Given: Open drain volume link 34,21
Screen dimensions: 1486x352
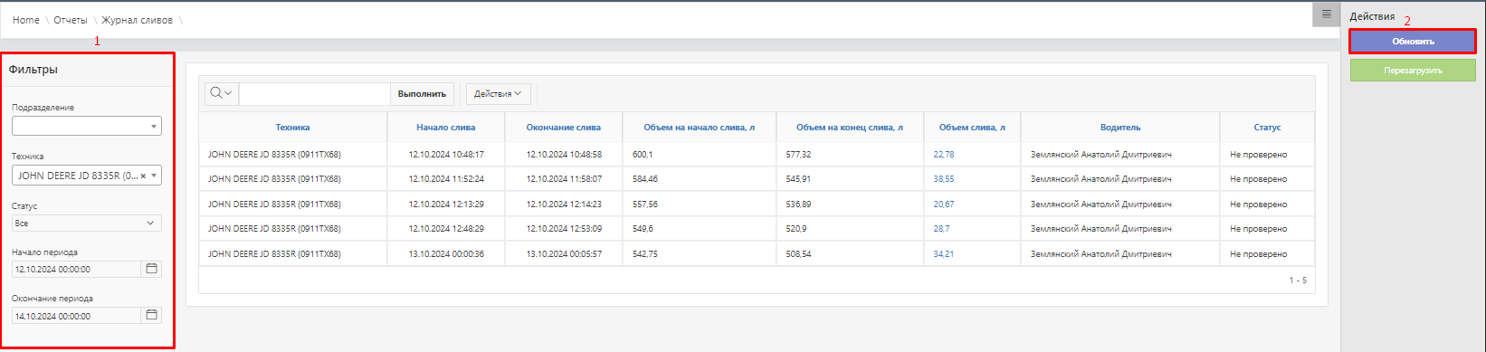Looking at the screenshot, I should point(944,254).
